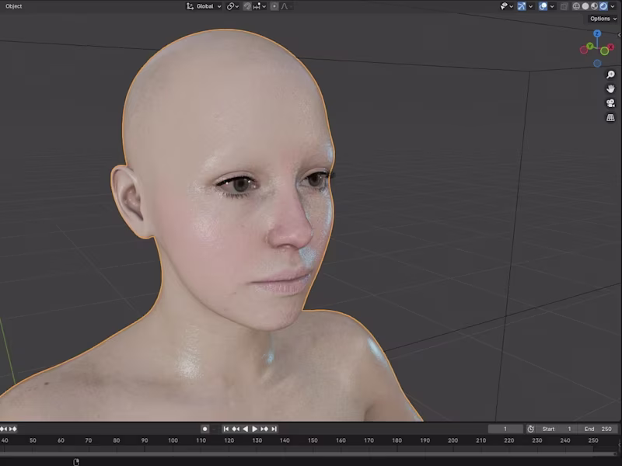Enable auto keyframe recording in the timeline
This screenshot has width=622, height=466.
click(x=204, y=429)
